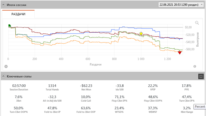This screenshot has height=116, width=206.
Task: Click the Flop CBet IP% stat
Action: coord(119,98)
